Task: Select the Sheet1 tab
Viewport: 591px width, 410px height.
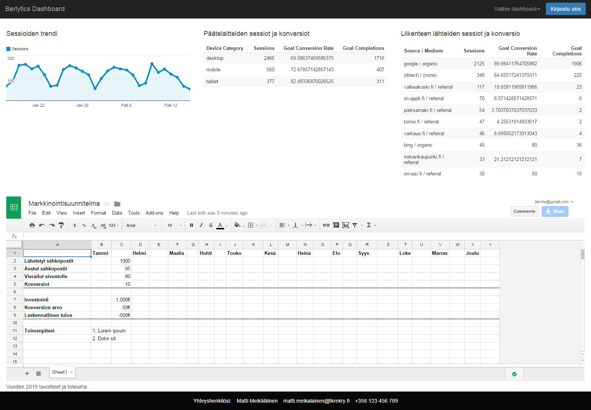Action: tap(62, 372)
